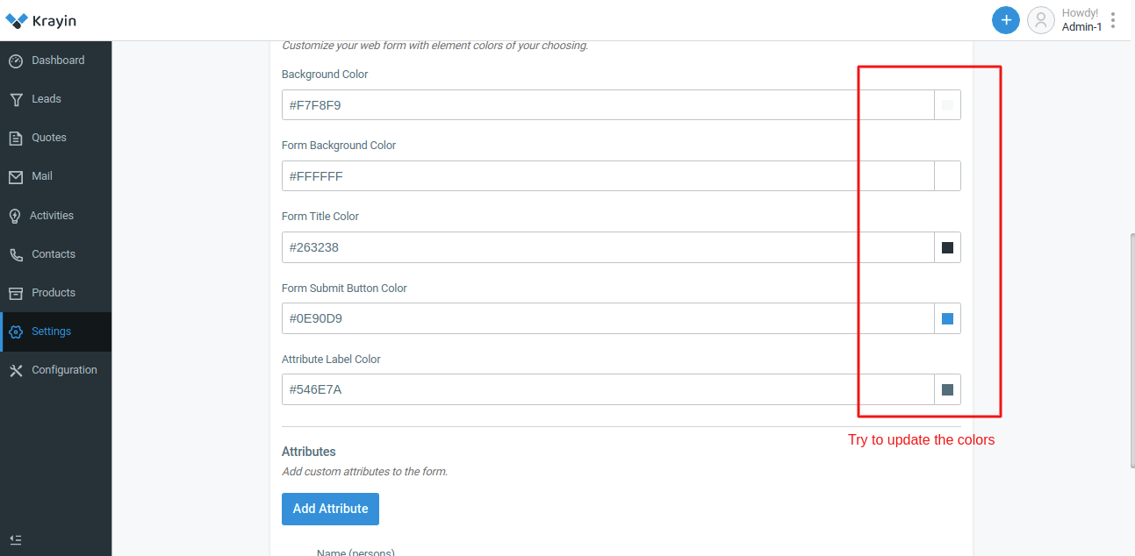Open Quotes via its sidebar icon
Viewport: 1135px width, 556px height.
(18, 137)
